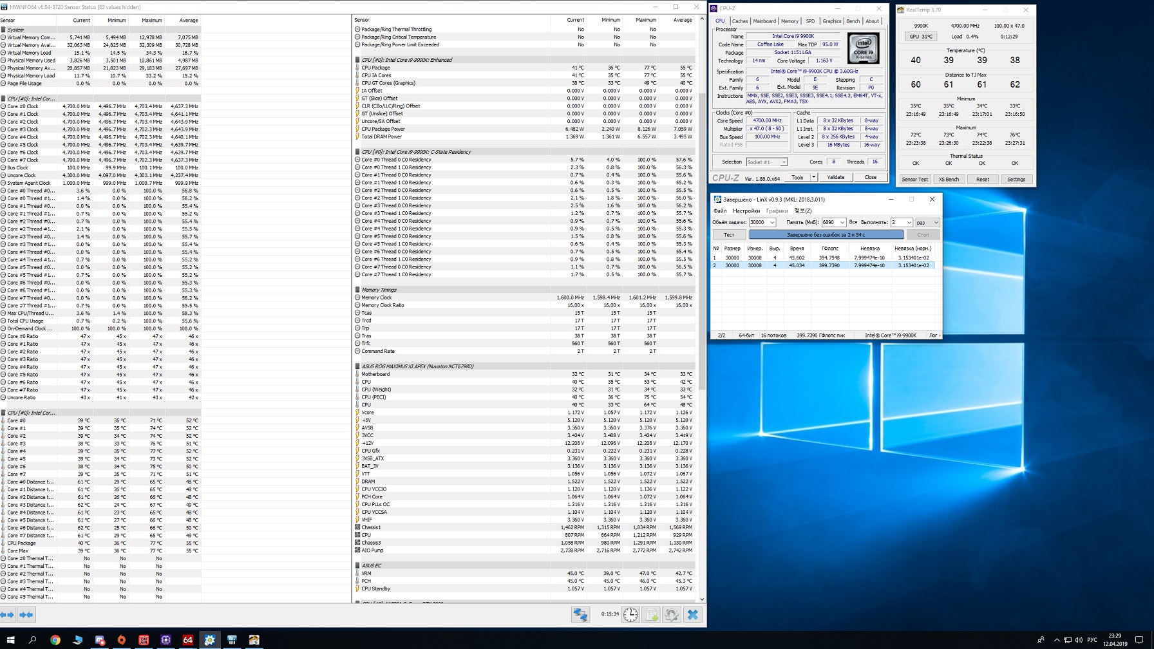Select LinX result row 1 (45.602)
This screenshot has height=649, width=1154.
coord(823,258)
